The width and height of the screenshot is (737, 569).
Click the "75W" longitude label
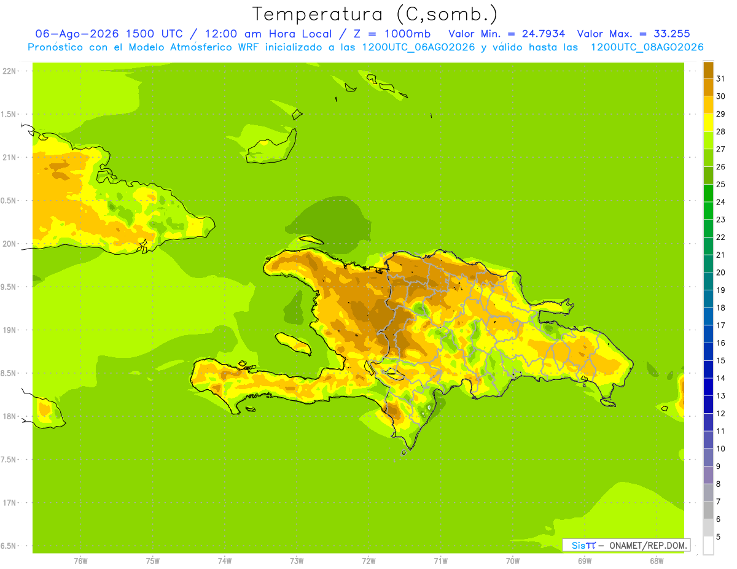153,561
